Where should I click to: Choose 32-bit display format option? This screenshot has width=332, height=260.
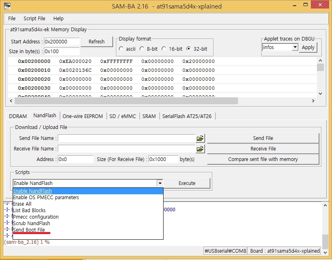tap(188, 49)
